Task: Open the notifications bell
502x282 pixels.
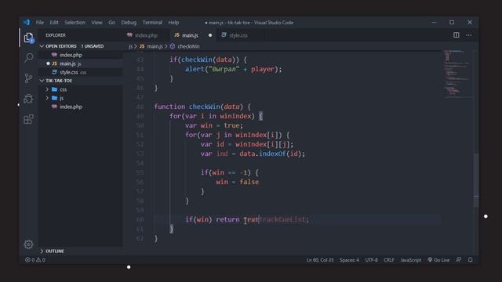Action: (x=470, y=259)
